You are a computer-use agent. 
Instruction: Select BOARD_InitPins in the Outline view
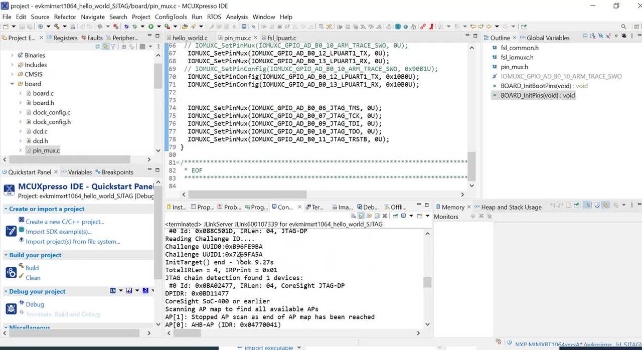coord(538,95)
